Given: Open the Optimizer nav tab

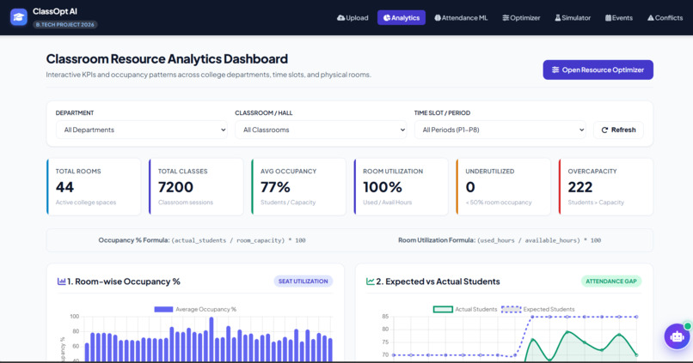Looking at the screenshot, I should tap(521, 18).
